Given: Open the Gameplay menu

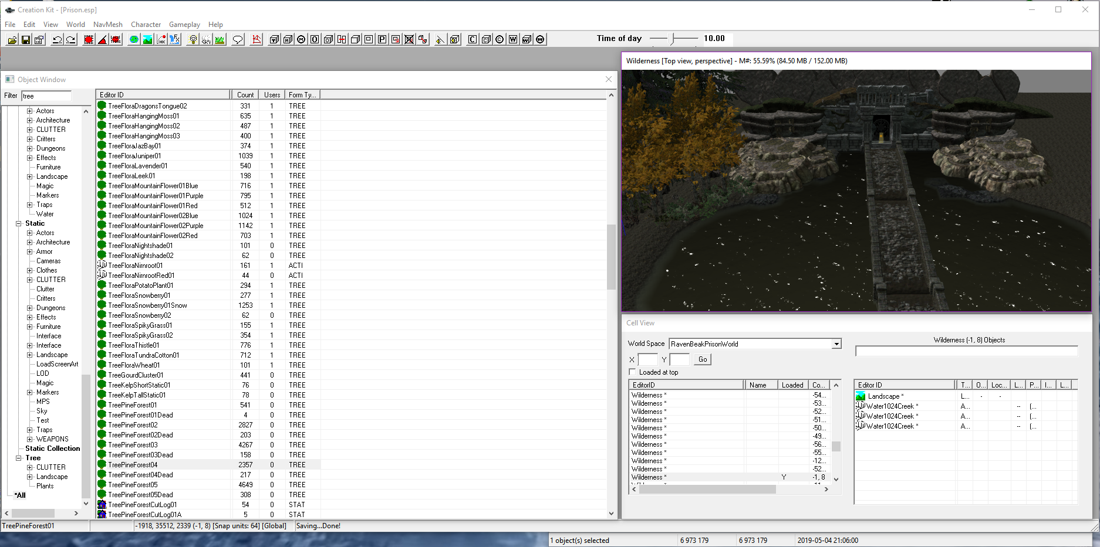Looking at the screenshot, I should (184, 25).
